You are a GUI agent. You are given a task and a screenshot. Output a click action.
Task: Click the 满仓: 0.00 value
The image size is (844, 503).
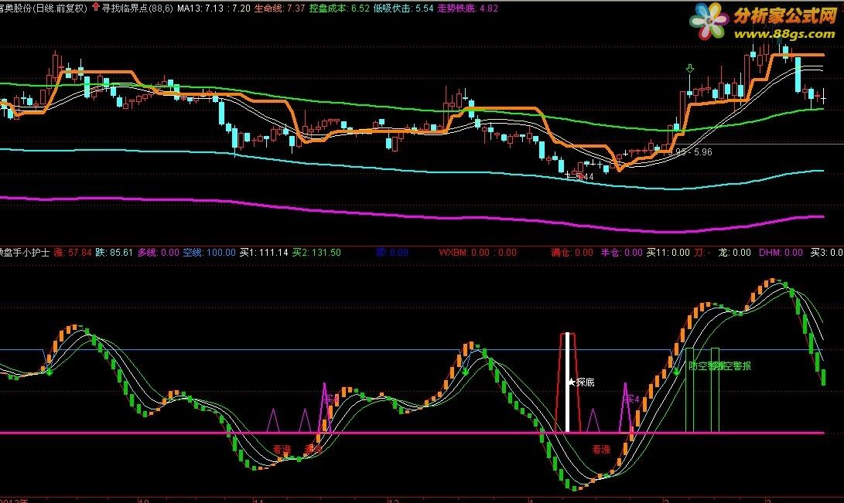[x=572, y=252]
